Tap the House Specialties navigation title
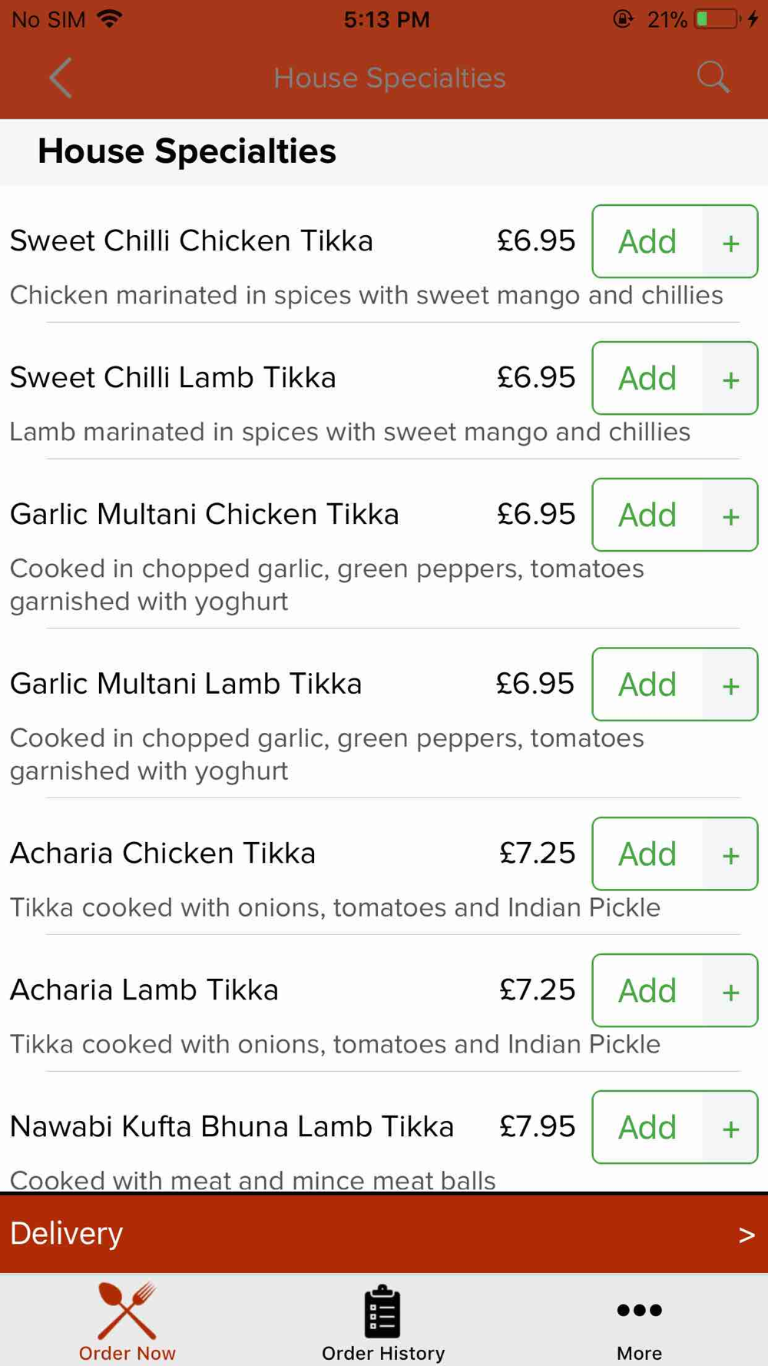768x1366 pixels. pos(389,78)
